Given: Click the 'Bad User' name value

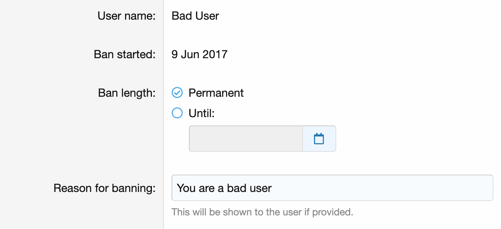Looking at the screenshot, I should coord(195,16).
